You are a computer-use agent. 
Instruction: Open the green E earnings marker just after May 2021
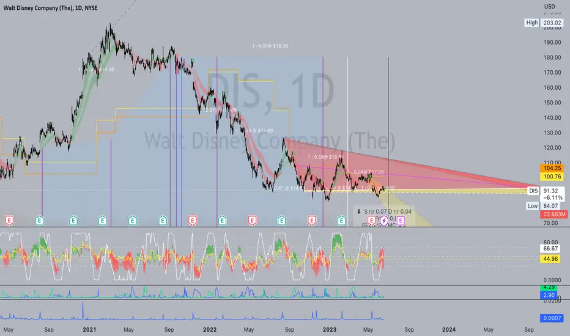point(132,220)
